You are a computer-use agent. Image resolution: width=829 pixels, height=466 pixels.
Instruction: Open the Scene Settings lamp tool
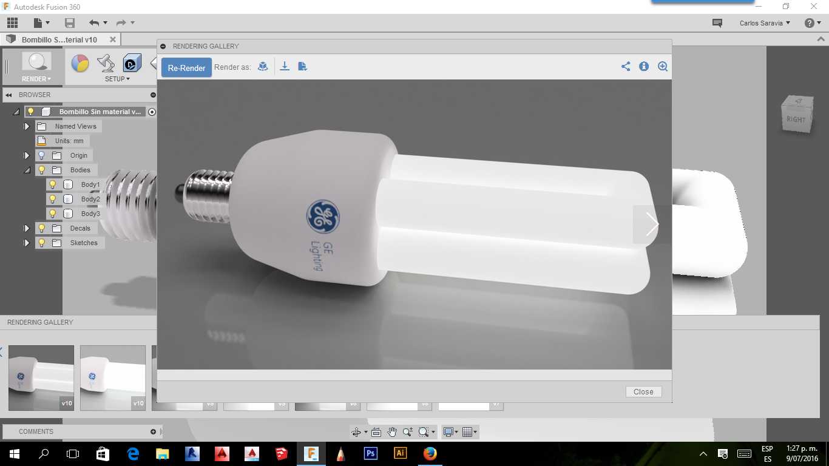click(x=106, y=63)
